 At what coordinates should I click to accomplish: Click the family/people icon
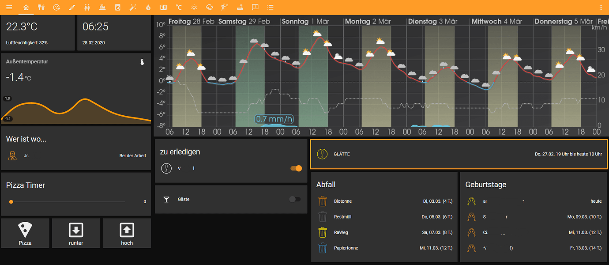(x=87, y=7)
